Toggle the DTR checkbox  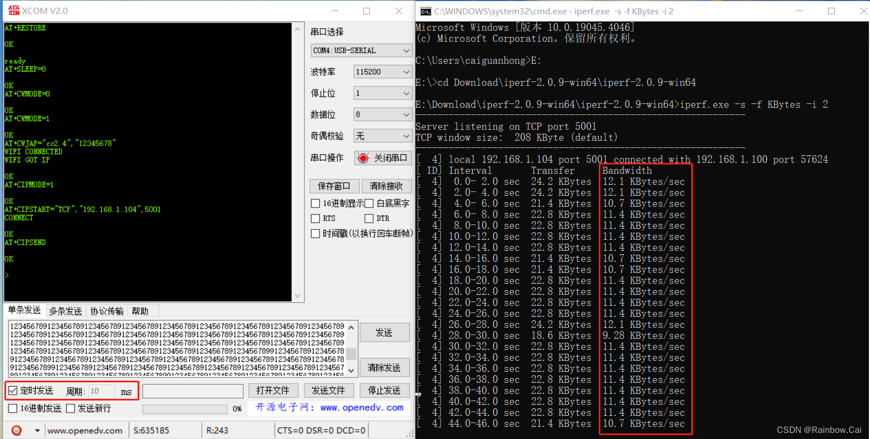[369, 218]
